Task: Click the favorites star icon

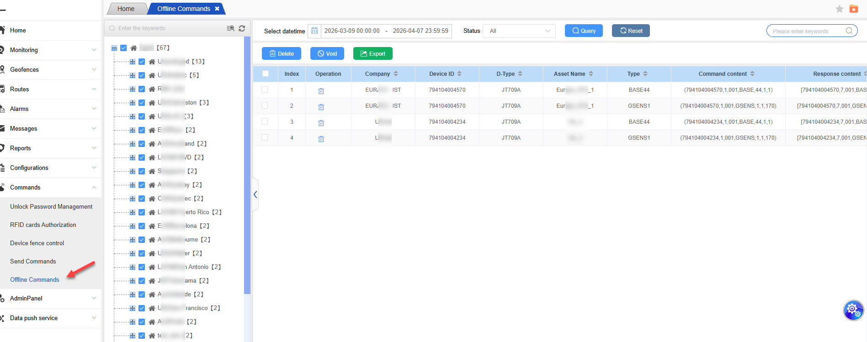Action: coord(839,9)
